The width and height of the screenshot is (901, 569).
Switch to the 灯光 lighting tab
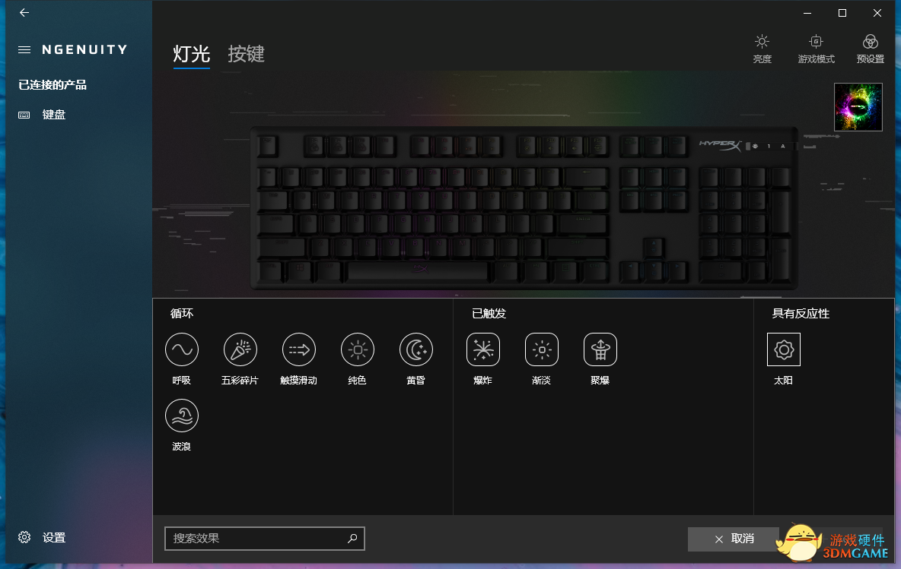coord(191,54)
